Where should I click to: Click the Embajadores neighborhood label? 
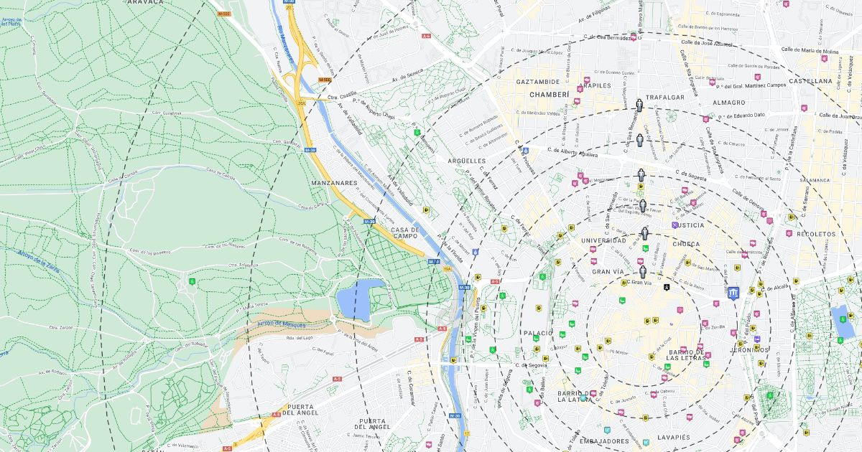coord(604,441)
